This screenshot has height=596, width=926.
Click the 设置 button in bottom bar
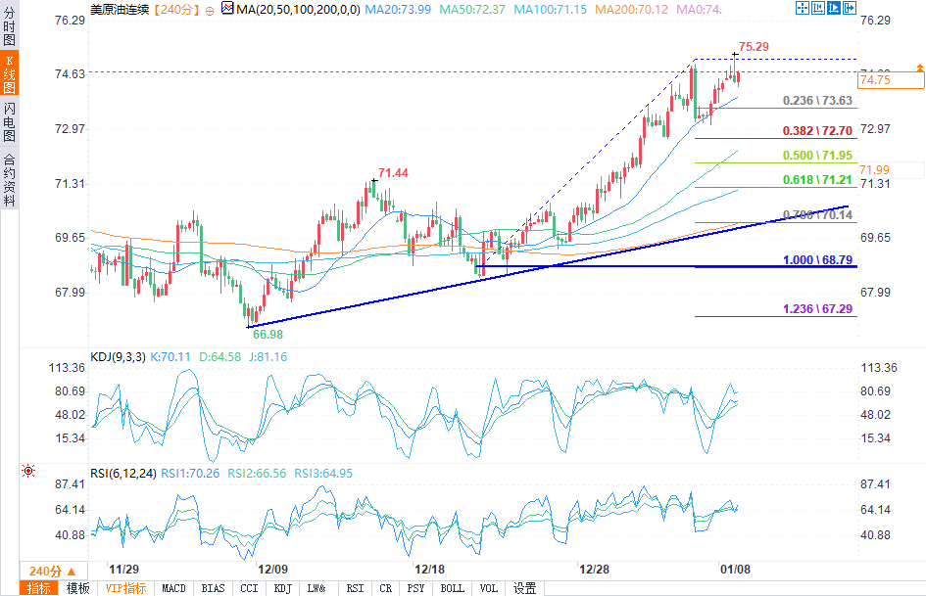pyautogui.click(x=524, y=588)
